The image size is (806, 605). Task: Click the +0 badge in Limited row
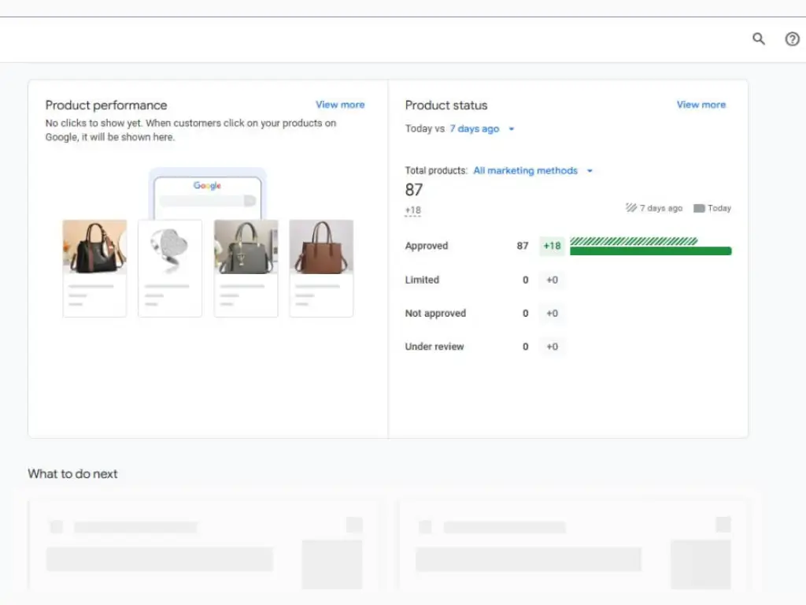(x=552, y=280)
